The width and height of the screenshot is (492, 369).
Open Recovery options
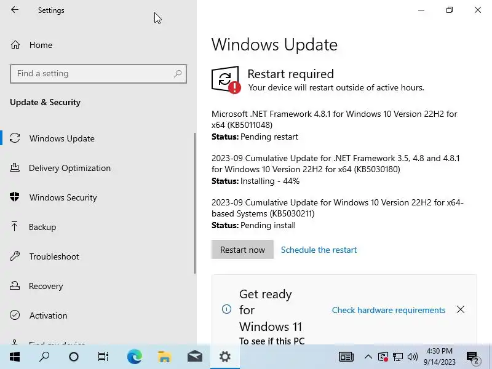tap(46, 286)
